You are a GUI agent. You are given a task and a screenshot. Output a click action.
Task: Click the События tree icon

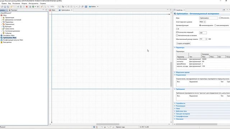tap(4, 33)
